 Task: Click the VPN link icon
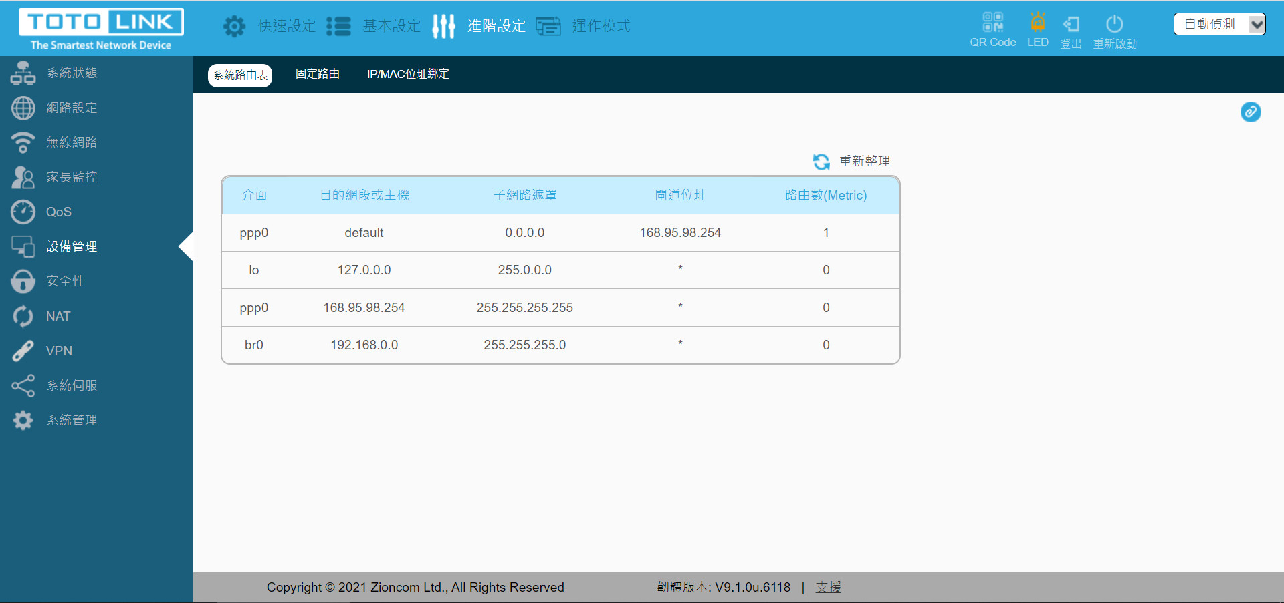coord(23,351)
